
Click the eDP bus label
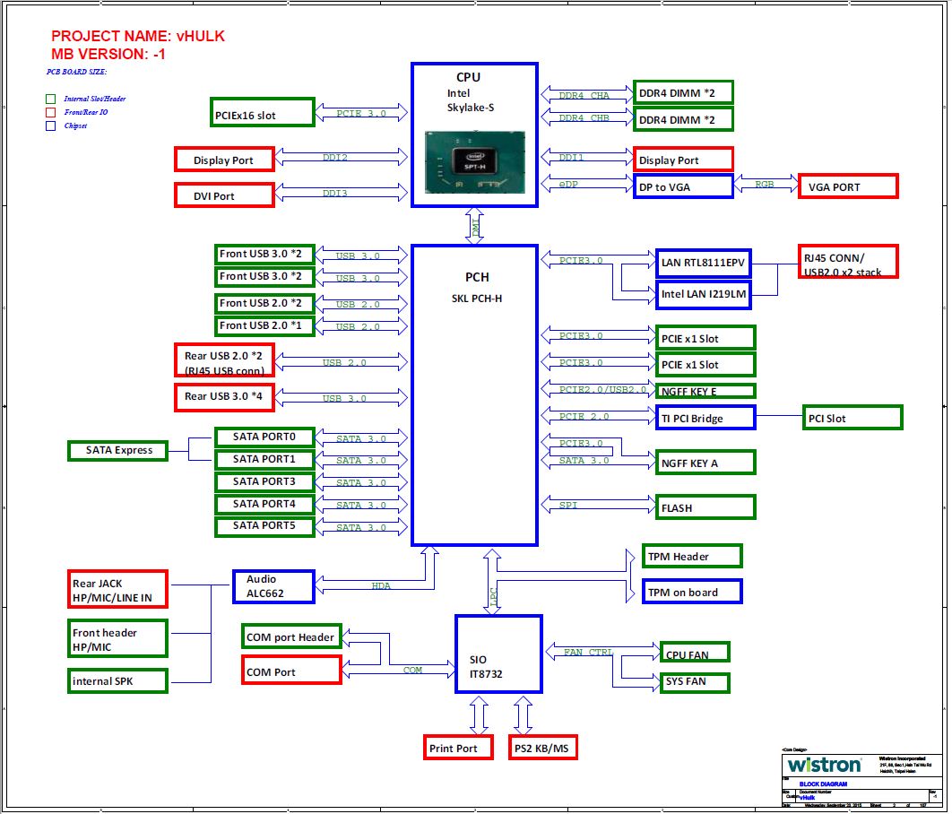568,184
